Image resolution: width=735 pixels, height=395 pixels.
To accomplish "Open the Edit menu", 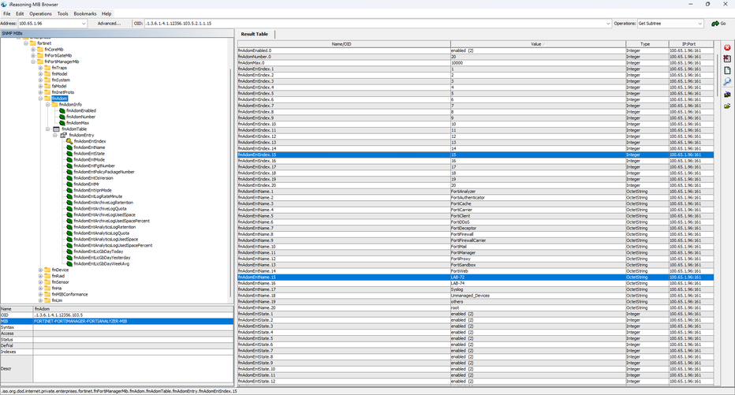I will pos(20,13).
